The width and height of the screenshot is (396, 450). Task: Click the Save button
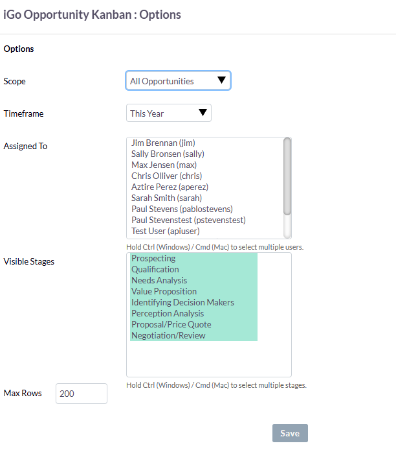(x=290, y=433)
